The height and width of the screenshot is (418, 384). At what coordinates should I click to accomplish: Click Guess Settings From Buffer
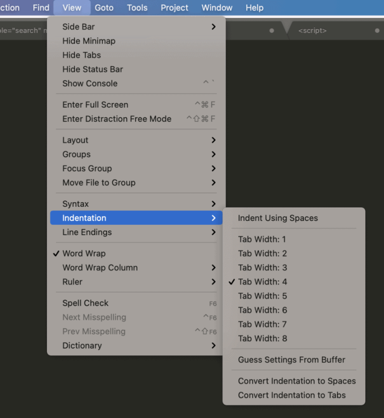point(291,359)
